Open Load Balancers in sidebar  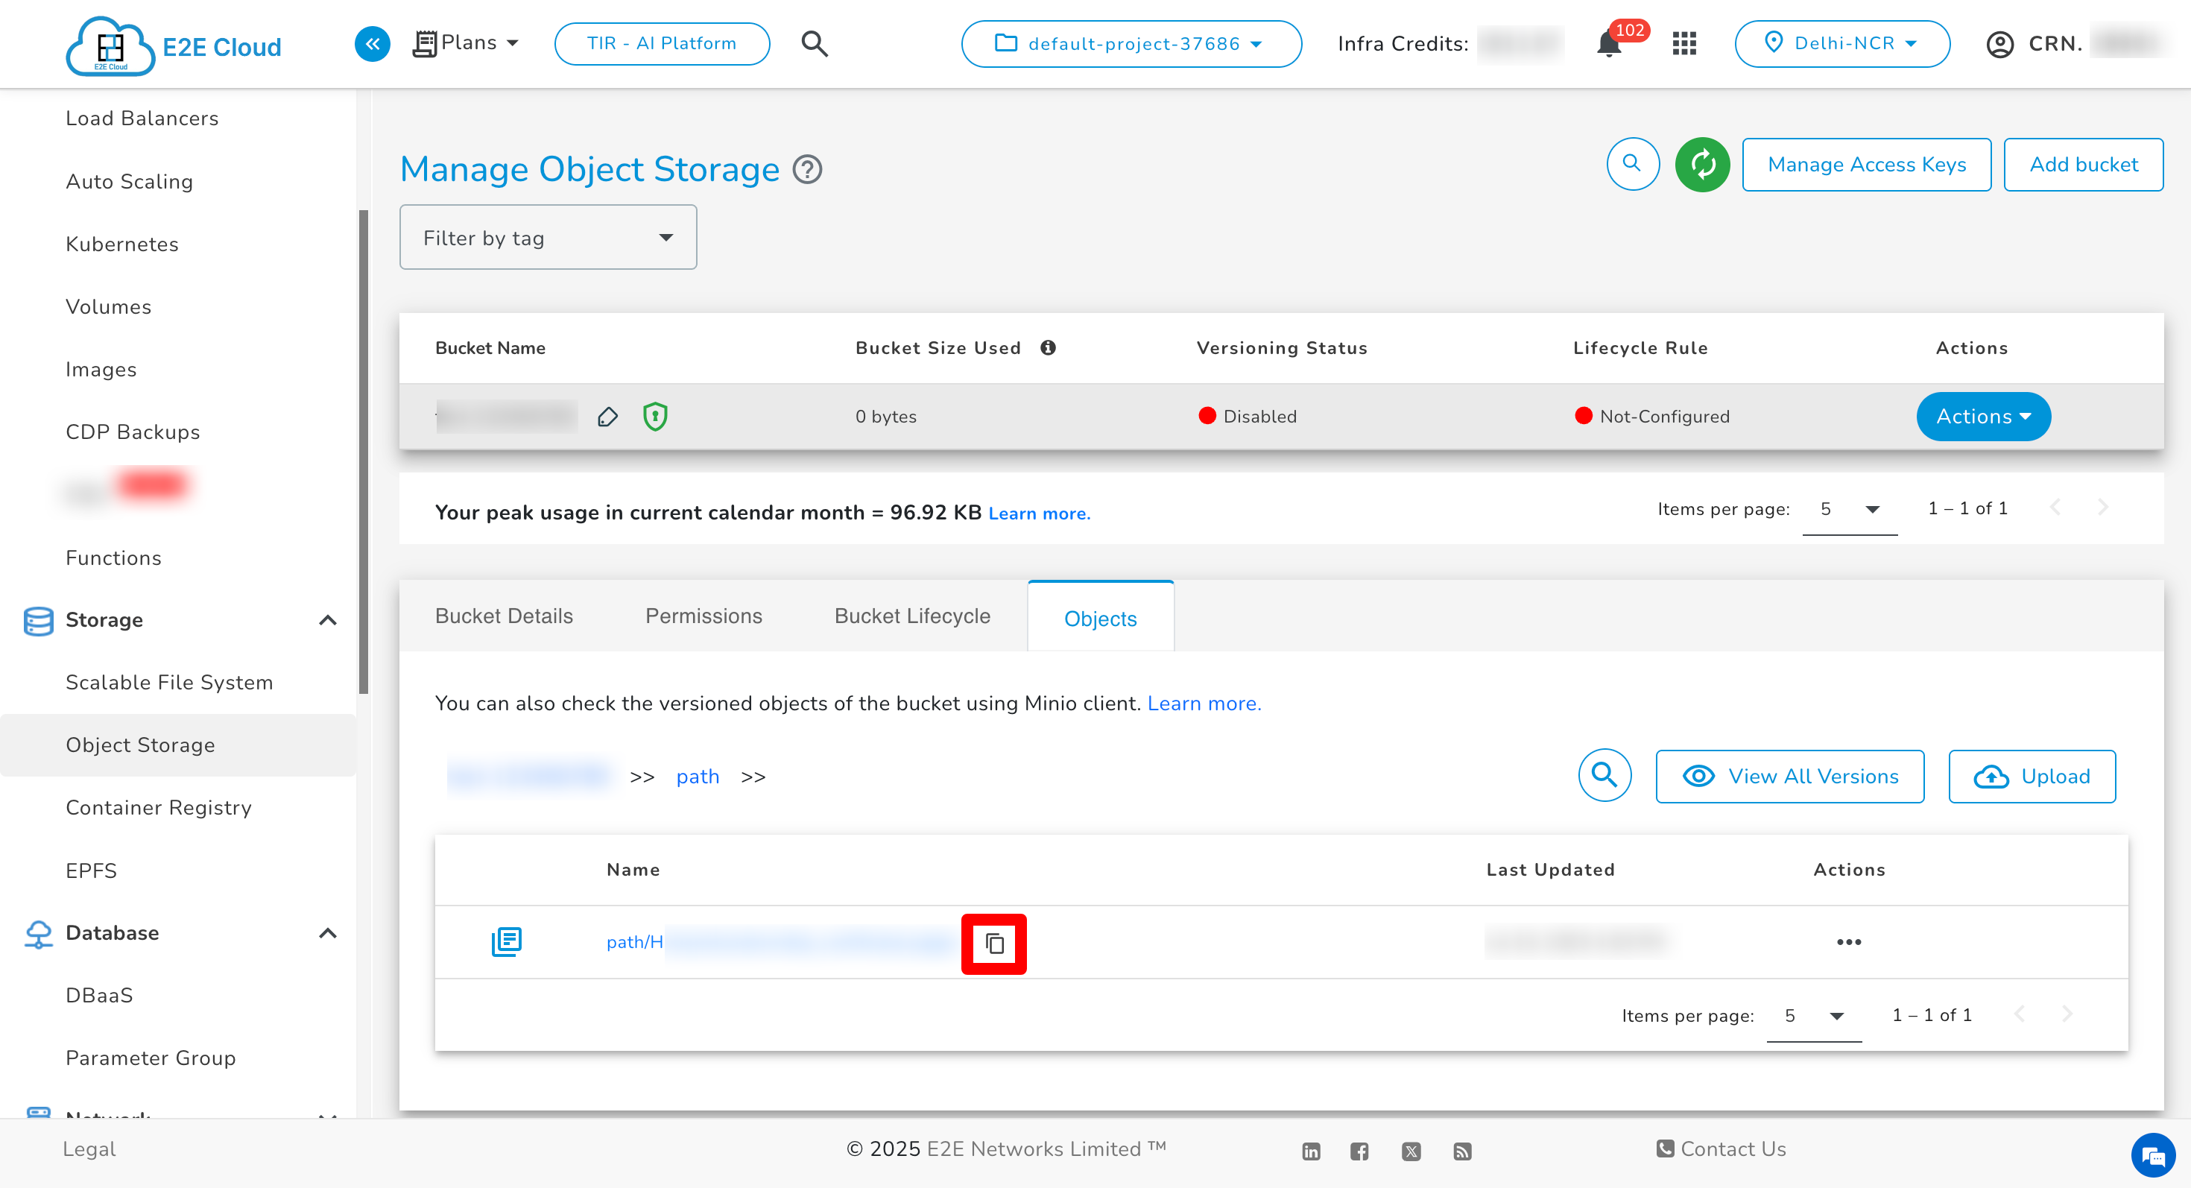coord(142,119)
